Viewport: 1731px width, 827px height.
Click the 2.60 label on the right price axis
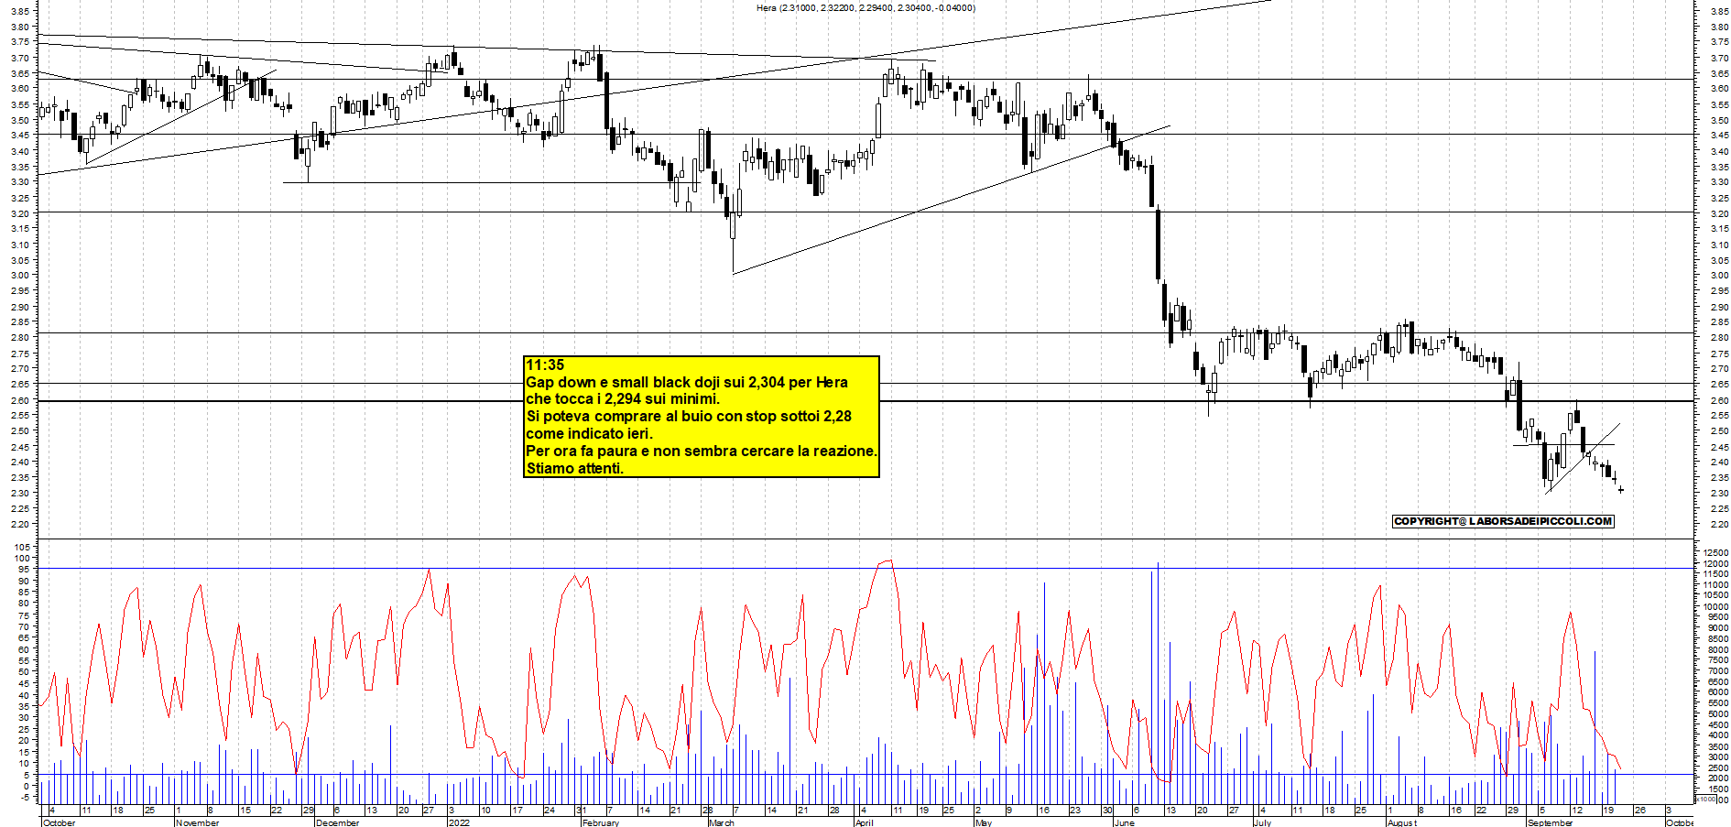coord(1719,400)
